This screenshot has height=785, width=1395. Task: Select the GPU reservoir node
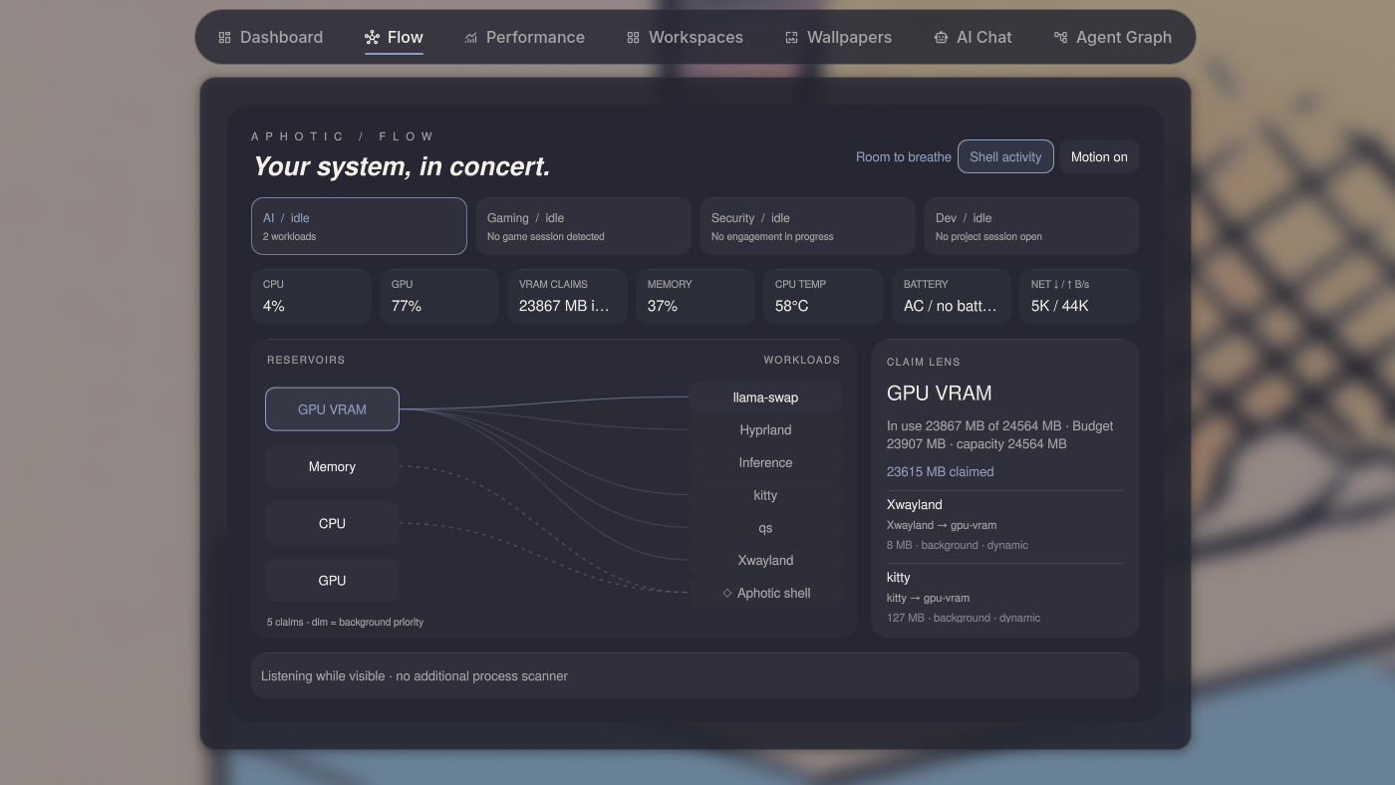pos(332,580)
